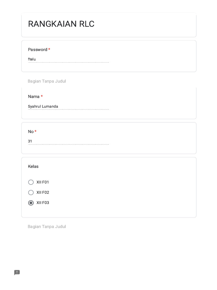Click the No question label
This screenshot has width=217, height=290.
point(31,132)
